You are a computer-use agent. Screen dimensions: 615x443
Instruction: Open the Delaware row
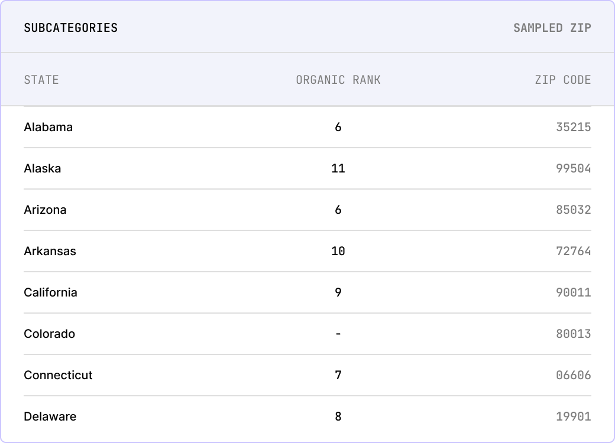307,416
